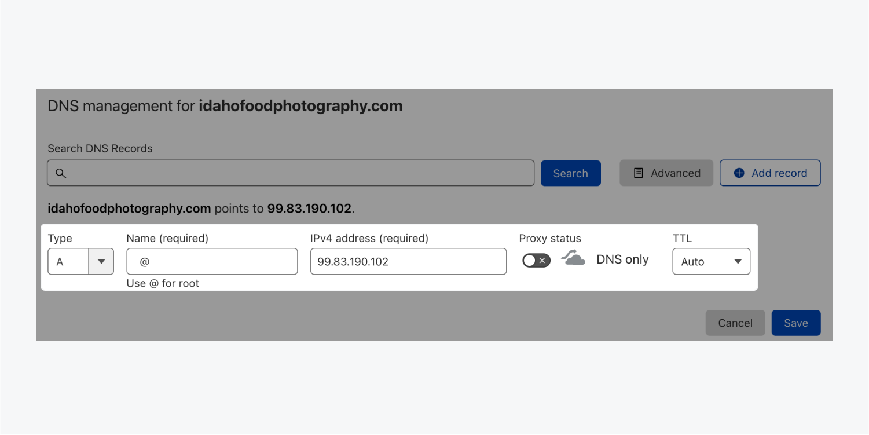Viewport: 869px width, 435px height.
Task: Click 'Use @ for root' hint text
Action: coord(163,283)
